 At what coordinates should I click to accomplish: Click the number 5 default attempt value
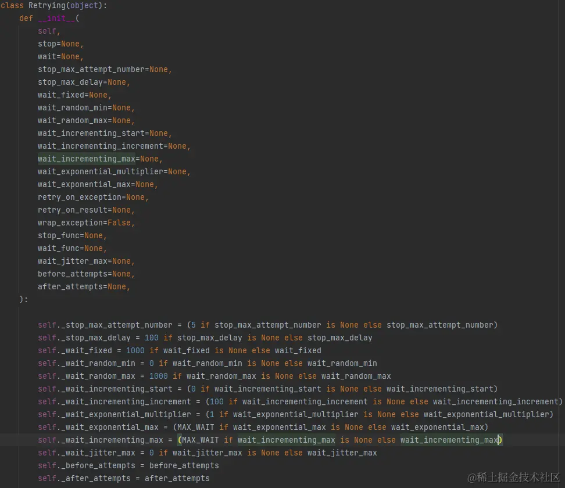[194, 325]
